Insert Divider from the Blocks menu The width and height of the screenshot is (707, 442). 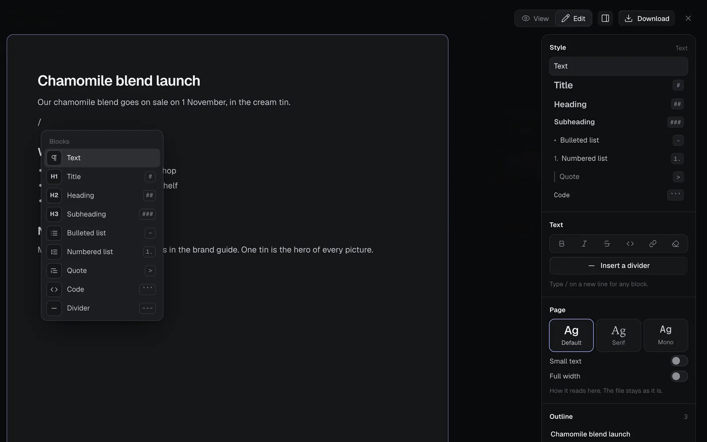click(x=102, y=308)
